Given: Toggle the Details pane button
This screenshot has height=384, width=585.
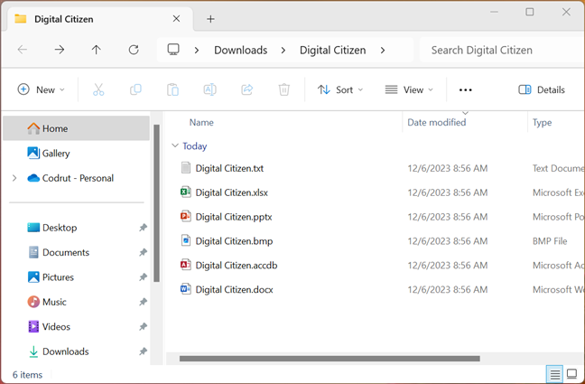Looking at the screenshot, I should tap(542, 89).
